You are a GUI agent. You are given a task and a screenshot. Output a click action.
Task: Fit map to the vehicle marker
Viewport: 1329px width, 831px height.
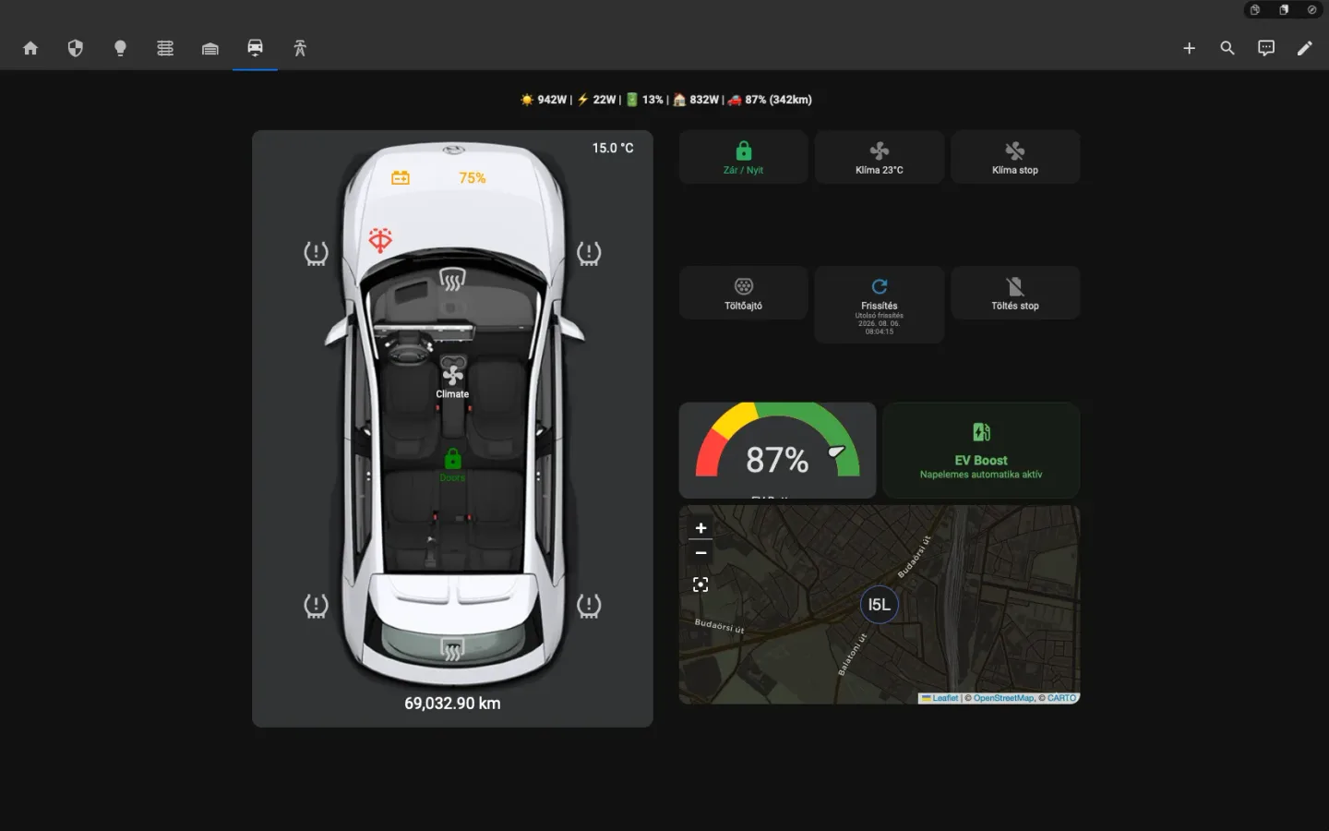point(700,584)
